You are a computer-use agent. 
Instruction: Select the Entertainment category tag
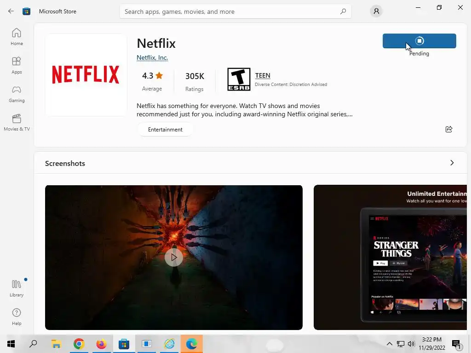[165, 129]
